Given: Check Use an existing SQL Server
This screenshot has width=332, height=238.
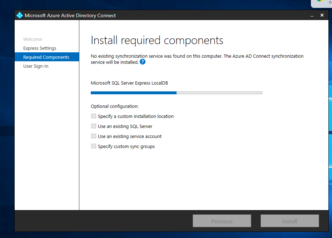Looking at the screenshot, I should pyautogui.click(x=94, y=126).
